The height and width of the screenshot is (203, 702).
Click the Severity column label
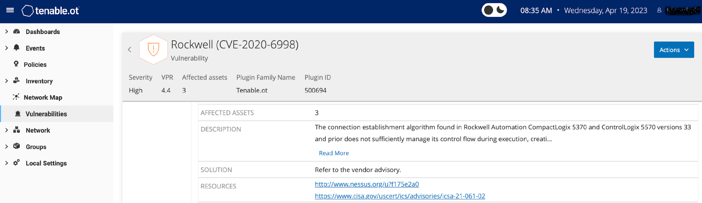[140, 77]
